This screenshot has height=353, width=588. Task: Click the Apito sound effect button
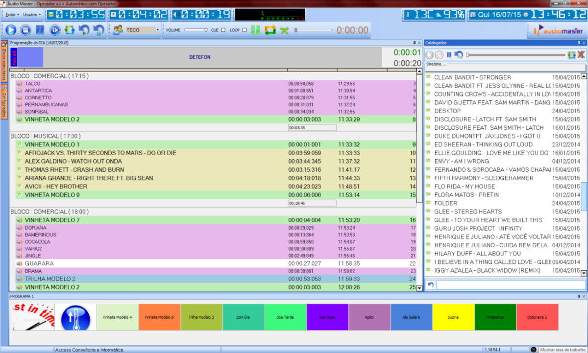[x=369, y=317]
